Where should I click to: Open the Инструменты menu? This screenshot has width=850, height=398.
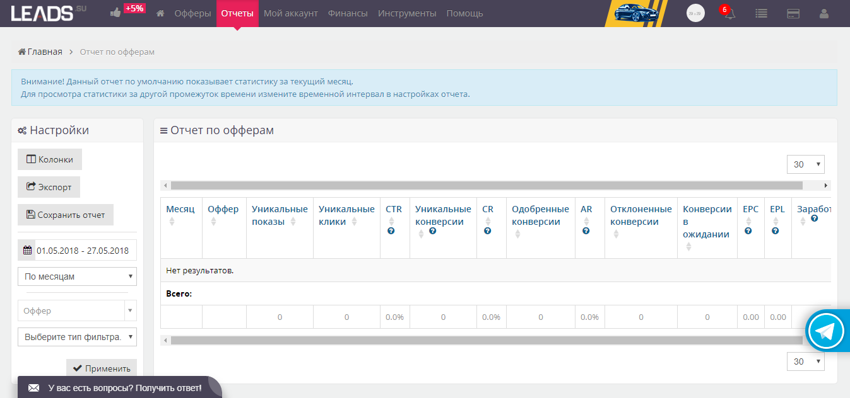click(x=407, y=13)
